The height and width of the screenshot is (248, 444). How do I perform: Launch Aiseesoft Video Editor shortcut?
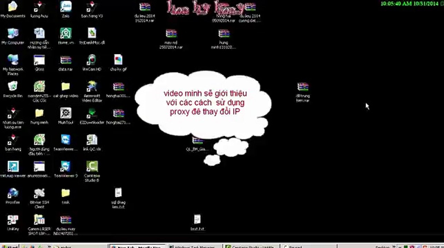(92, 91)
